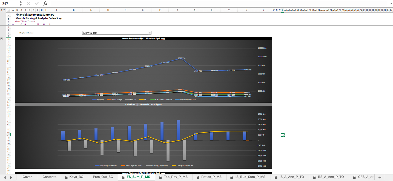Click the Name Box down stepper arrow
Image resolution: width=393 pixels, height=181 pixels.
21,5
